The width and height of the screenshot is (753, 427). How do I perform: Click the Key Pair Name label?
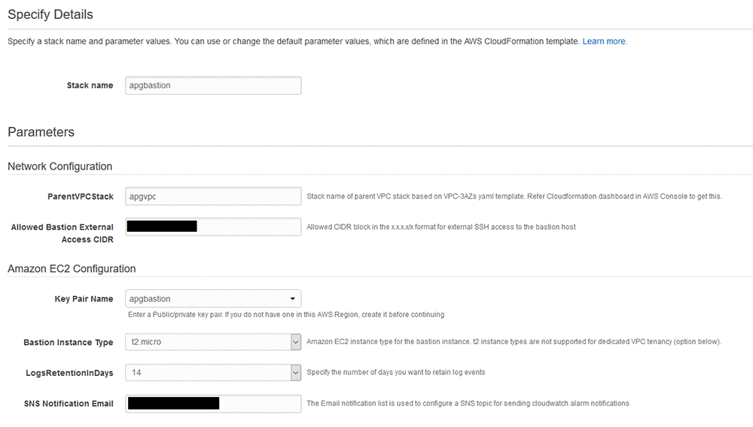(x=84, y=299)
